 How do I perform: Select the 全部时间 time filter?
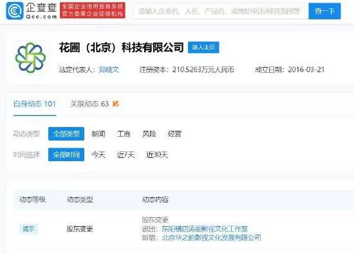tap(66, 155)
